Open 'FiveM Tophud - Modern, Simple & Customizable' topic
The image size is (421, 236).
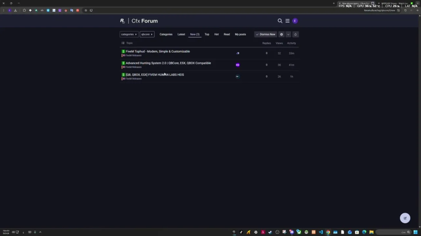point(158,51)
